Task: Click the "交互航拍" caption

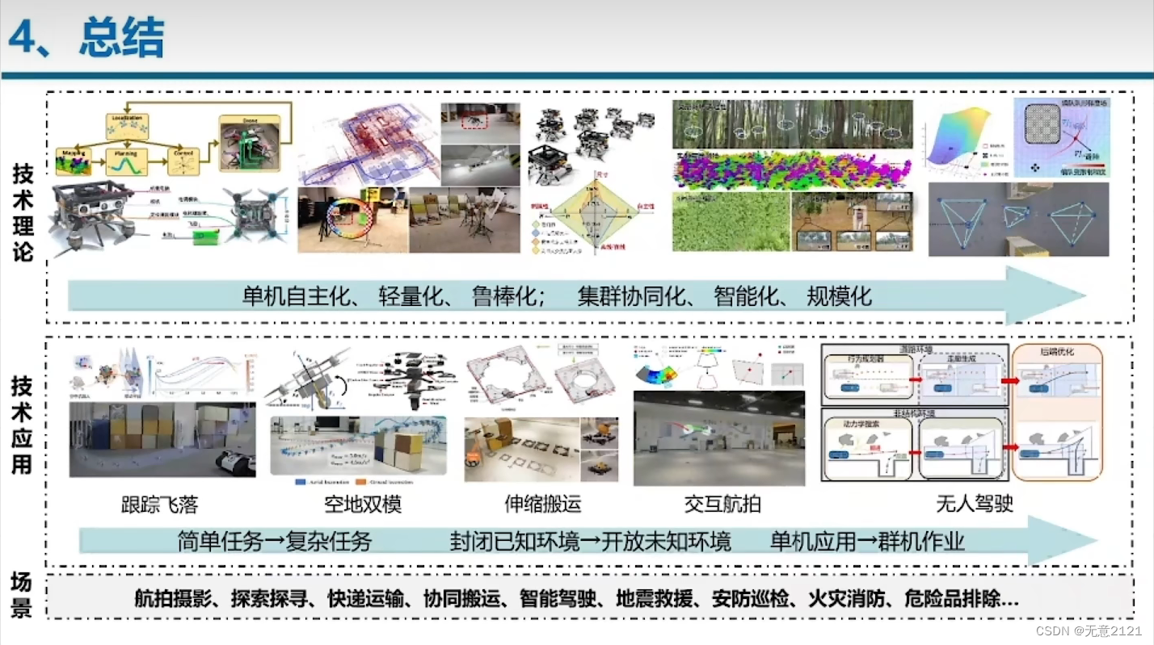Action: point(722,505)
